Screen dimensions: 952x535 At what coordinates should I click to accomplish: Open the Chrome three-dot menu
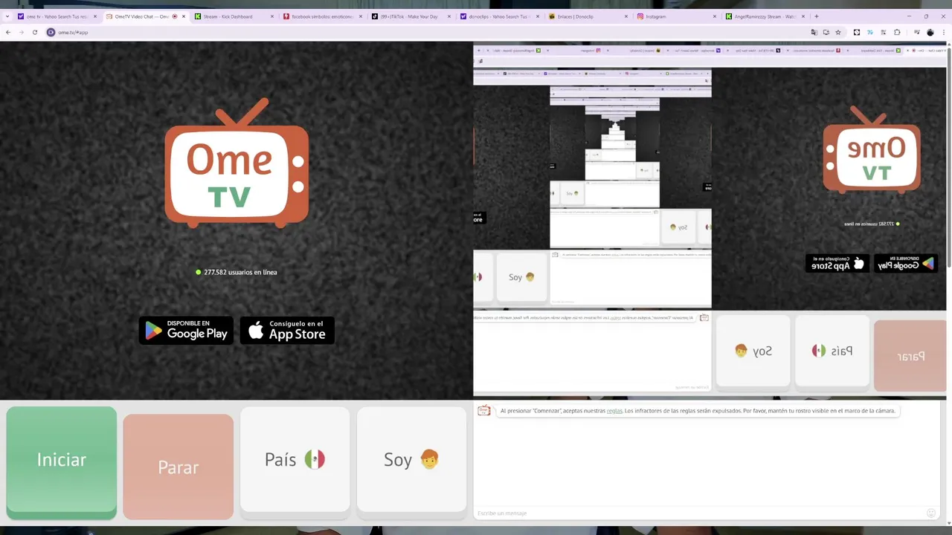944,32
